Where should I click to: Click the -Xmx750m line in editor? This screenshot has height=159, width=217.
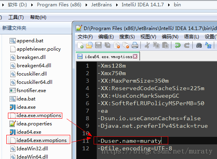point(112,73)
